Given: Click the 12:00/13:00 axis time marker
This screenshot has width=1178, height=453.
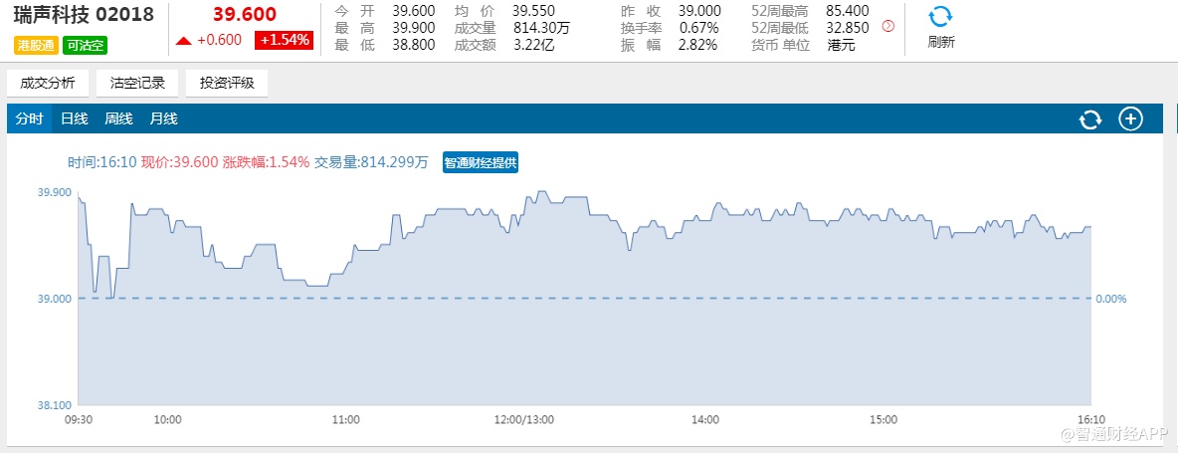Looking at the screenshot, I should 523,420.
